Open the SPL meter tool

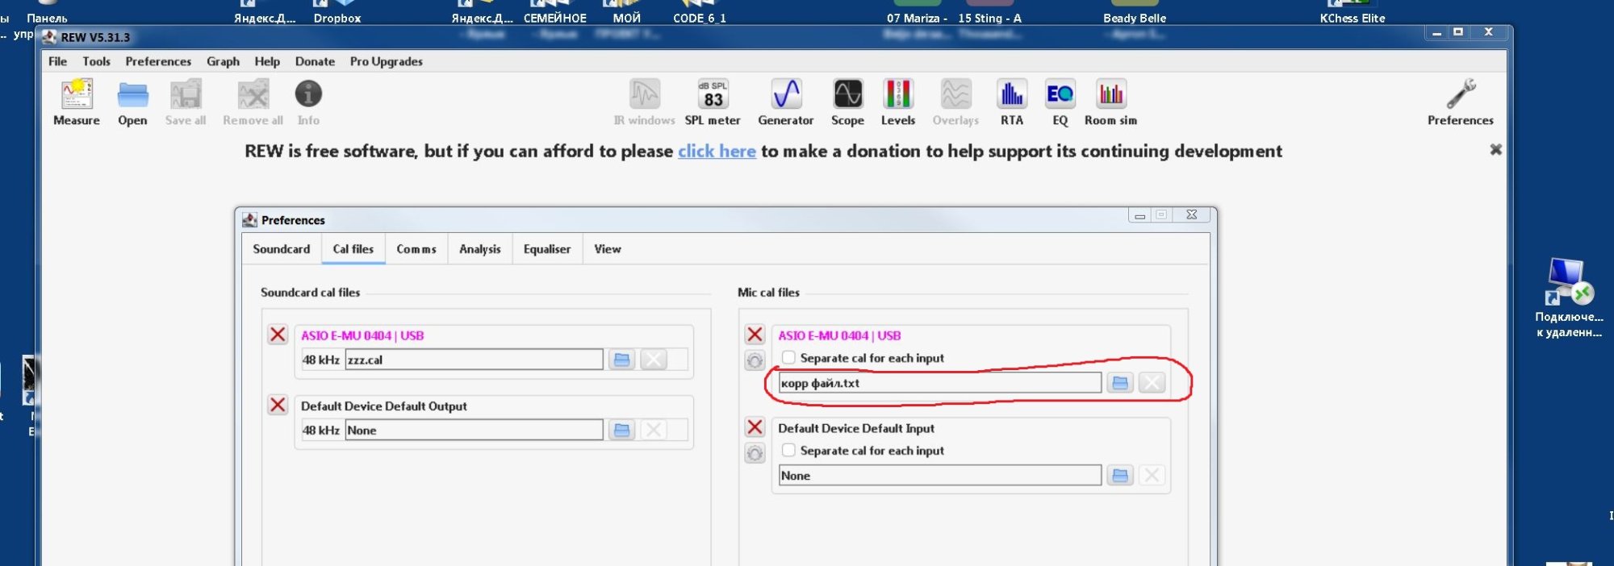713,102
